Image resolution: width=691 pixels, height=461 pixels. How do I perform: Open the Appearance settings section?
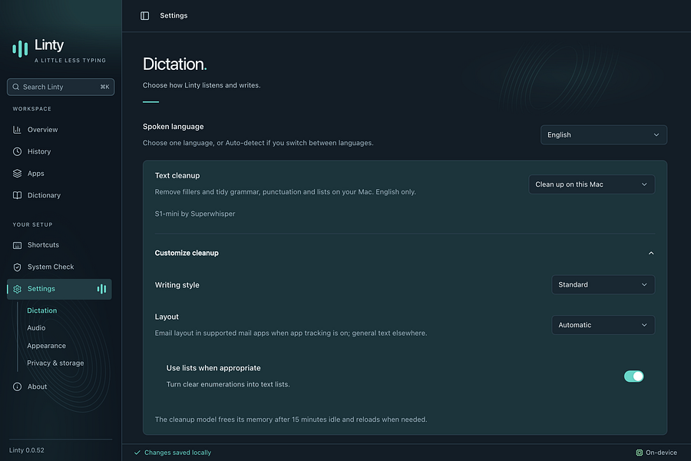click(x=46, y=346)
